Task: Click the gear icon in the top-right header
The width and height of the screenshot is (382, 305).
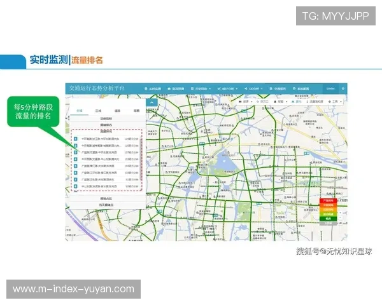Action: [343, 88]
